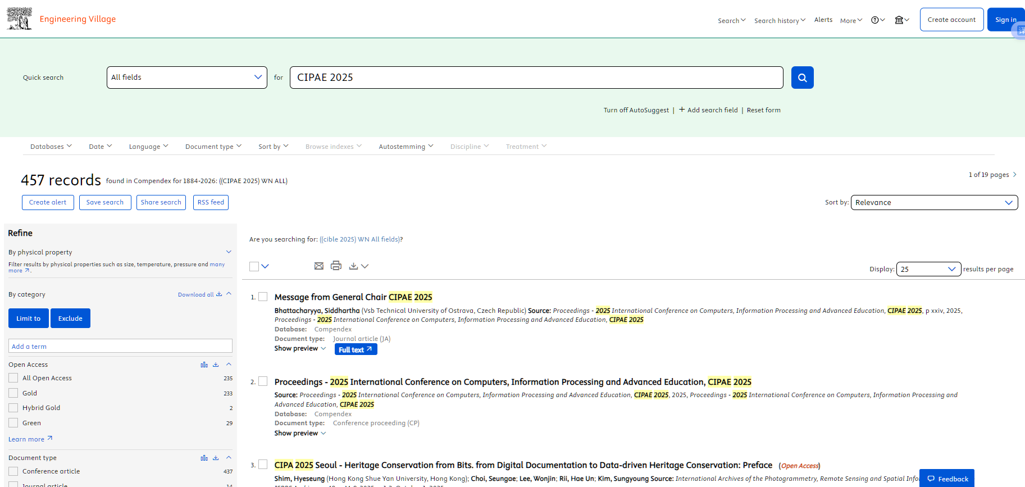Click the print results icon
The image size is (1025, 487).
click(336, 266)
